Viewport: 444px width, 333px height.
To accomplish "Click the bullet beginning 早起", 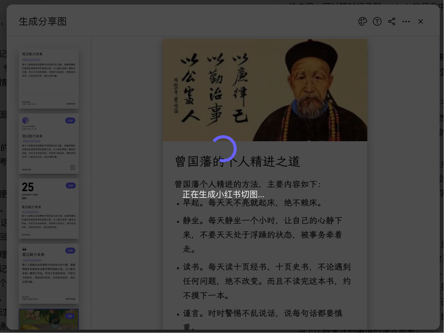I will tap(253, 203).
